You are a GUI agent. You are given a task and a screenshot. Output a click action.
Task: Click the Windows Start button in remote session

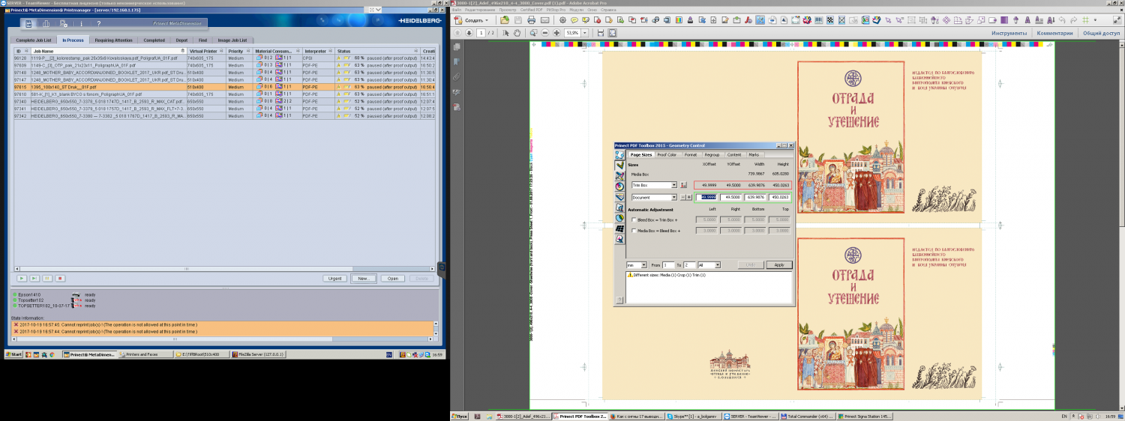point(14,354)
